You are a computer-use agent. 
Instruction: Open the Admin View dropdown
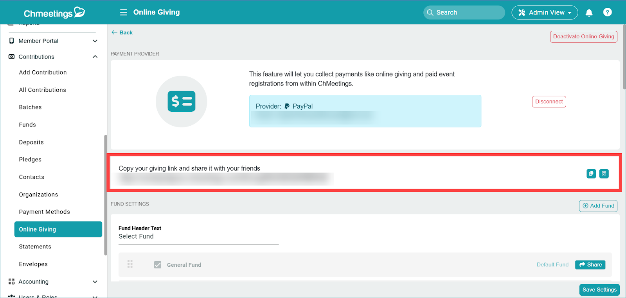coord(545,12)
